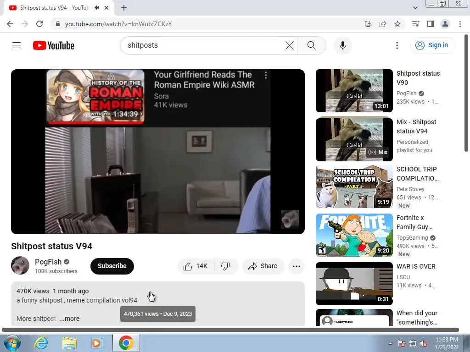Open PogFish channel name link
Image resolution: width=470 pixels, height=352 pixels.
[x=48, y=262]
